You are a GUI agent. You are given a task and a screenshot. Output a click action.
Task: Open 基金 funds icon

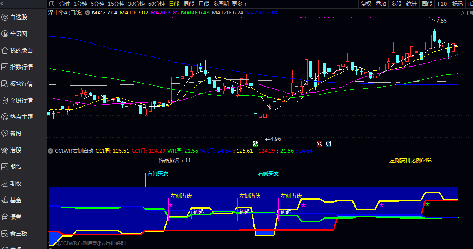click(5, 200)
